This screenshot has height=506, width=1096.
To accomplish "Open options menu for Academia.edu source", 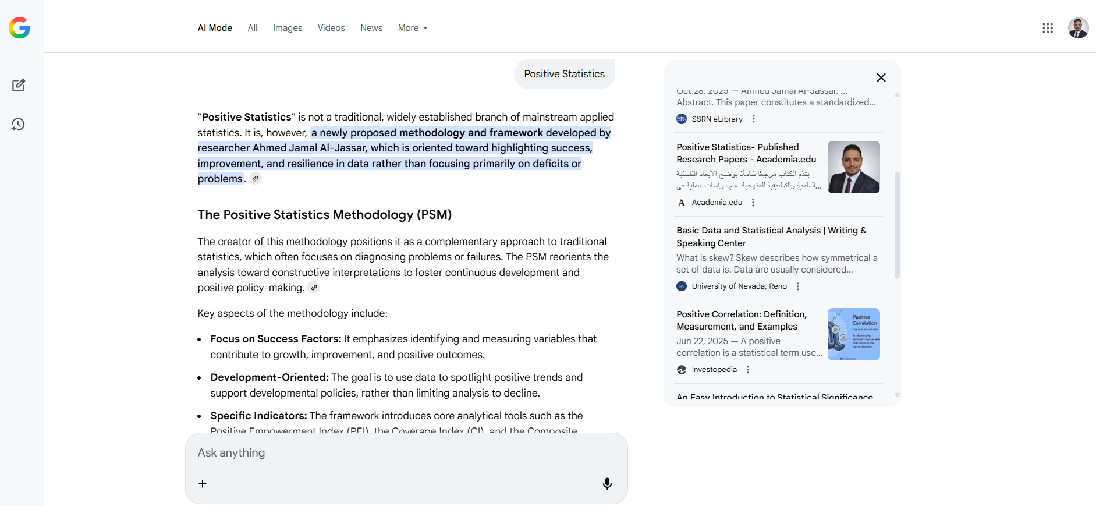I will (753, 203).
